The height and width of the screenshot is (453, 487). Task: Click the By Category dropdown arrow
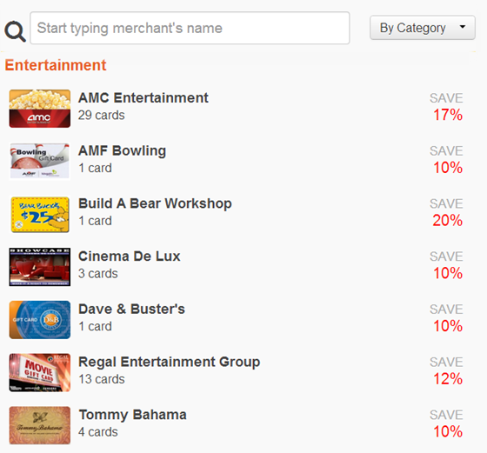(x=463, y=27)
